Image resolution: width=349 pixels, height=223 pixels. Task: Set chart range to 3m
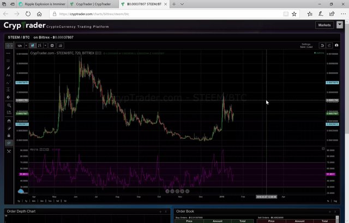click(42, 201)
